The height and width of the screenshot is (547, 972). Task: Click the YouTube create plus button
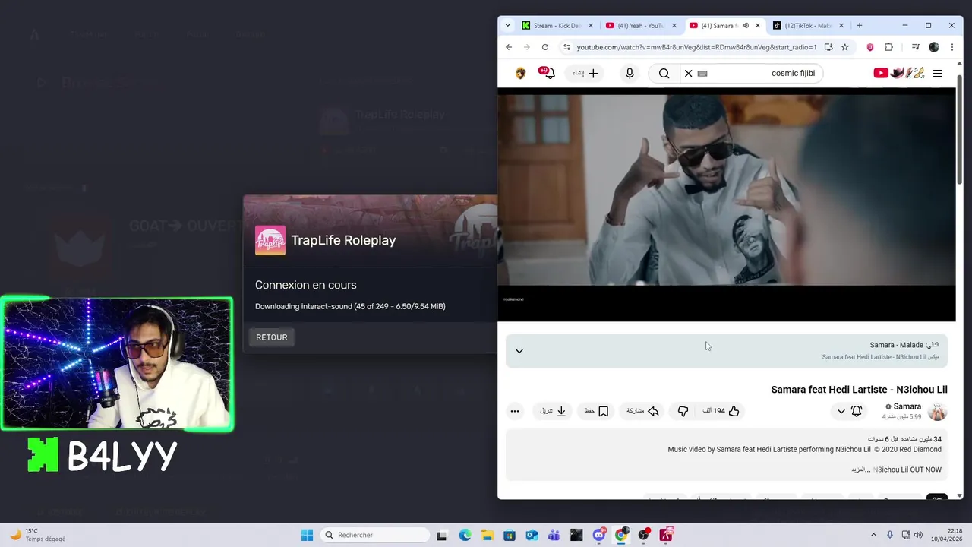tap(585, 73)
